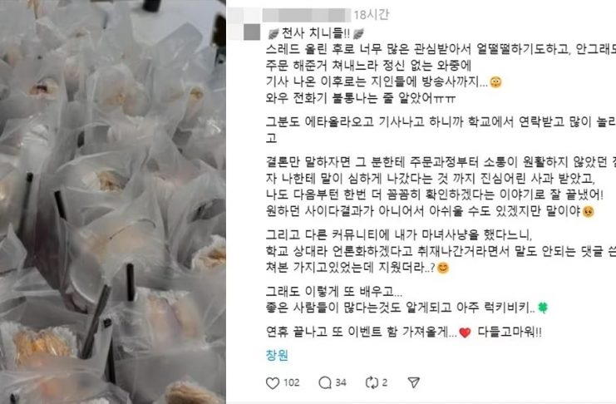Screen dimensions: 616x404
Task: Click four-leaf clover emoji after 럭키비키
Action: [543, 308]
